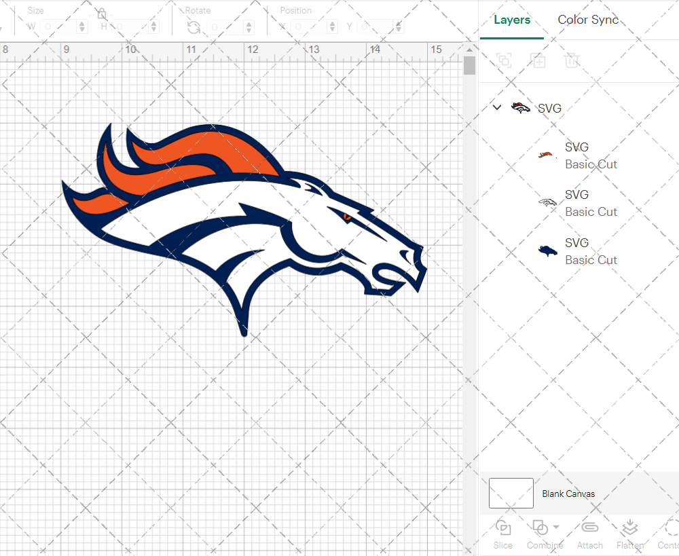
Task: Click the Rotate icon
Action: pyautogui.click(x=194, y=28)
